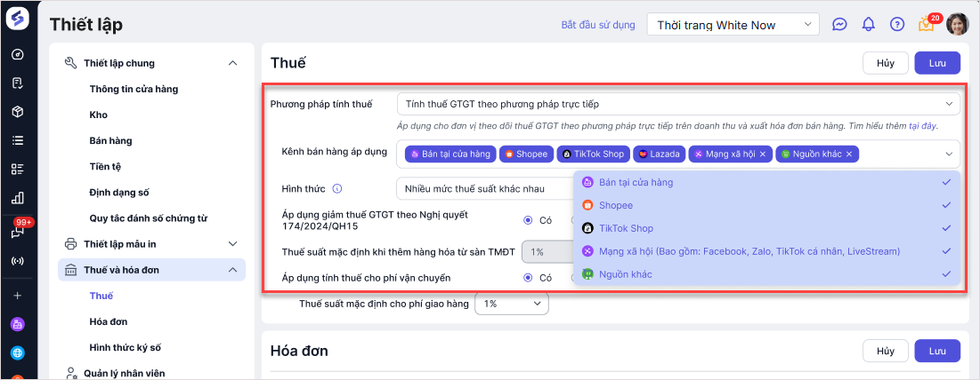Collapse Thiết lập chung section
Viewport: 980px width, 380px height.
pyautogui.click(x=233, y=63)
